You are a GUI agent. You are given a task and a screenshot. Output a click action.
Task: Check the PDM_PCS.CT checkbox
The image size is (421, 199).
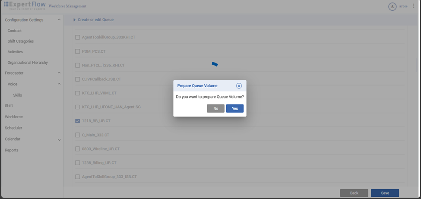tap(78, 51)
